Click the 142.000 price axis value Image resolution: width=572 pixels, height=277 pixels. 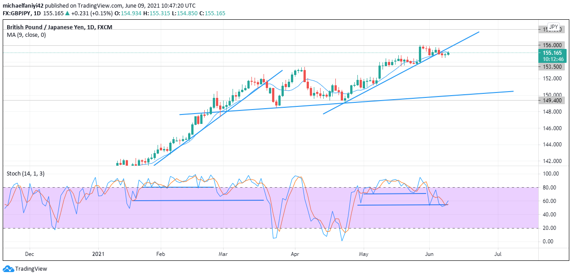click(552, 161)
